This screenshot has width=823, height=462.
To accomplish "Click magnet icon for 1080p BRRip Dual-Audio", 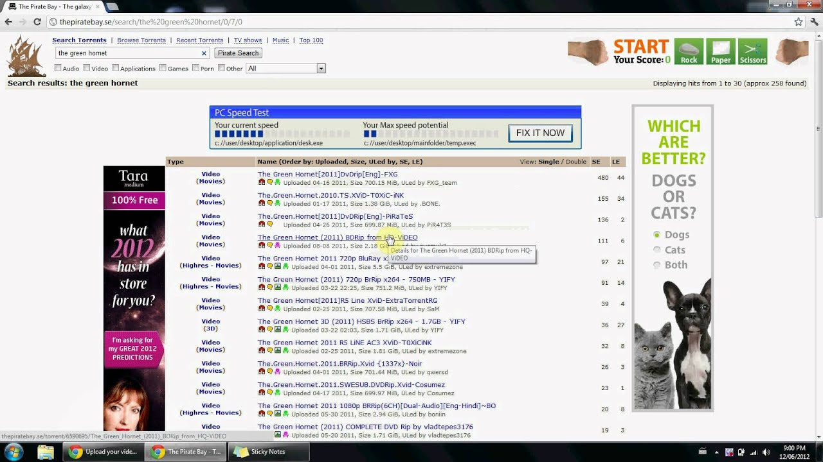I will click(x=262, y=415).
